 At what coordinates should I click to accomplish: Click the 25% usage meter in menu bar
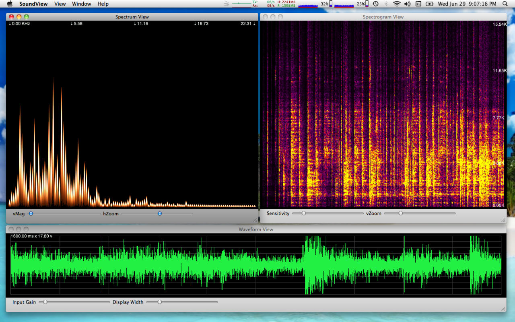pyautogui.click(x=352, y=4)
